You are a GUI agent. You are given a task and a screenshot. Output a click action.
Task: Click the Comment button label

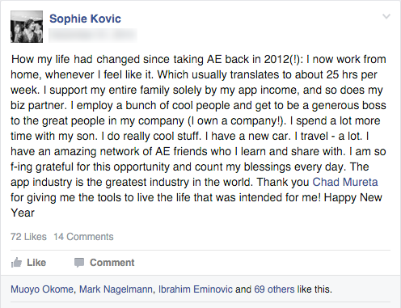coord(112,263)
